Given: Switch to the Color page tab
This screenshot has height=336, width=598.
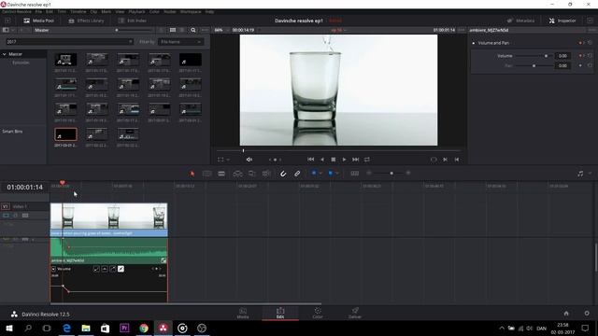Looking at the screenshot, I should point(318,313).
